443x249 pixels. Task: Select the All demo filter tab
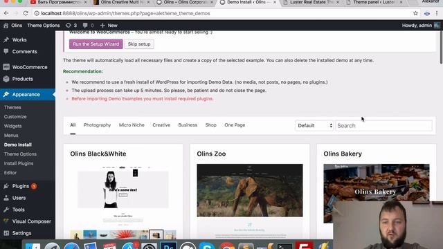tap(73, 125)
